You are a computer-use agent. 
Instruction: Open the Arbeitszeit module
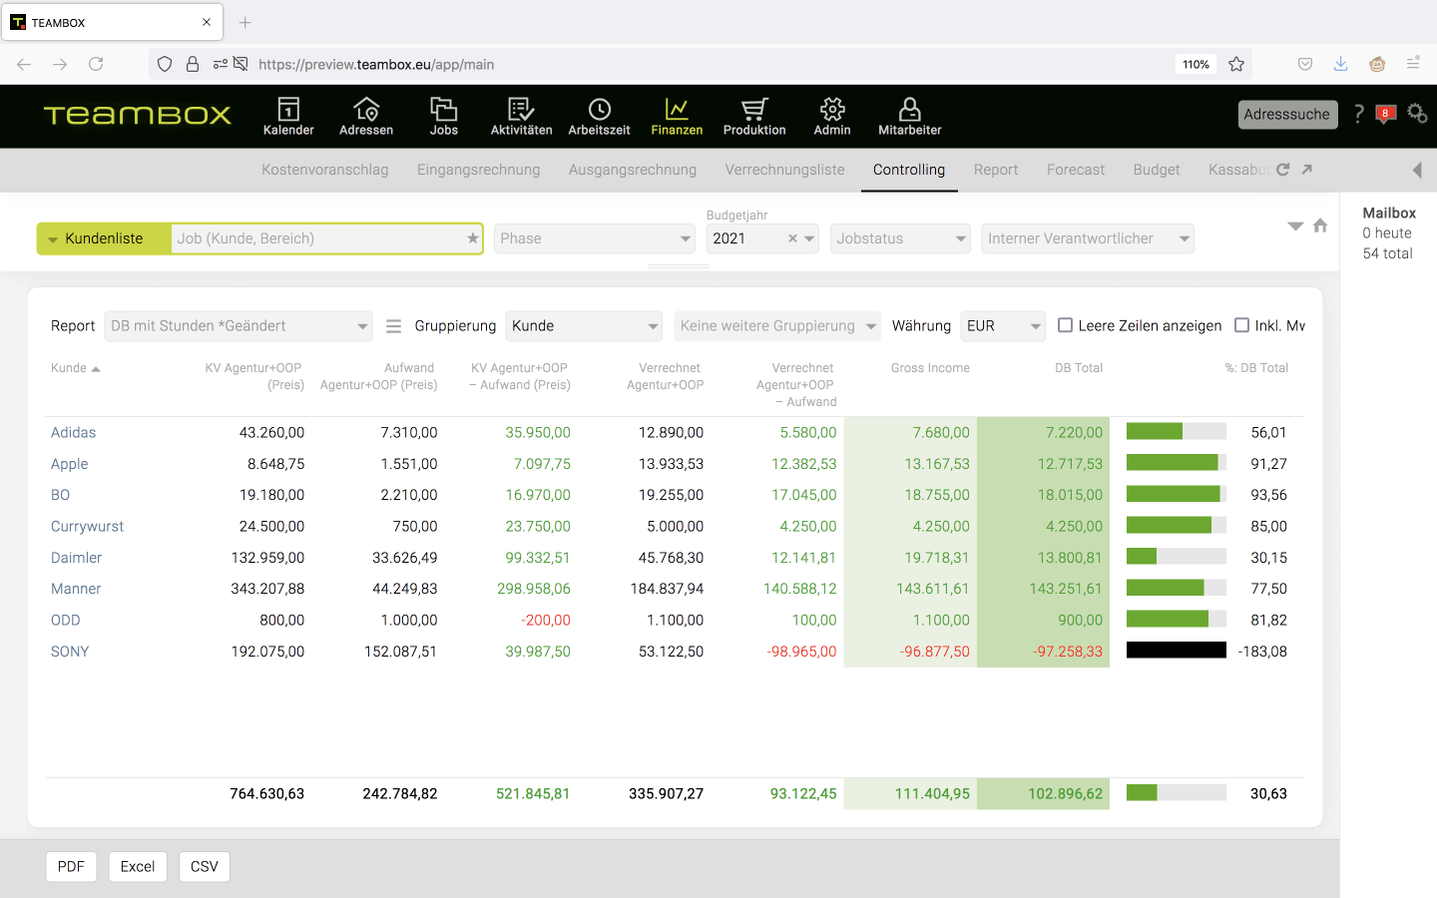(599, 116)
